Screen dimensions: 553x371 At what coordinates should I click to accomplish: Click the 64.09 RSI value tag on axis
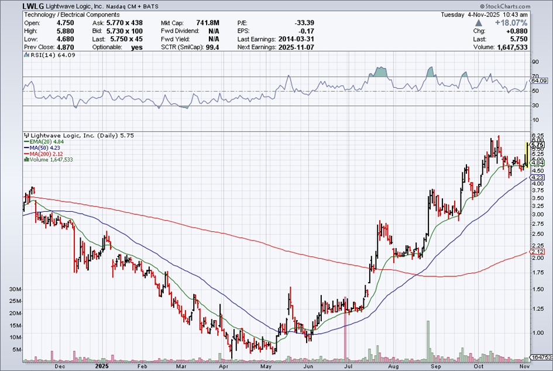(x=539, y=81)
